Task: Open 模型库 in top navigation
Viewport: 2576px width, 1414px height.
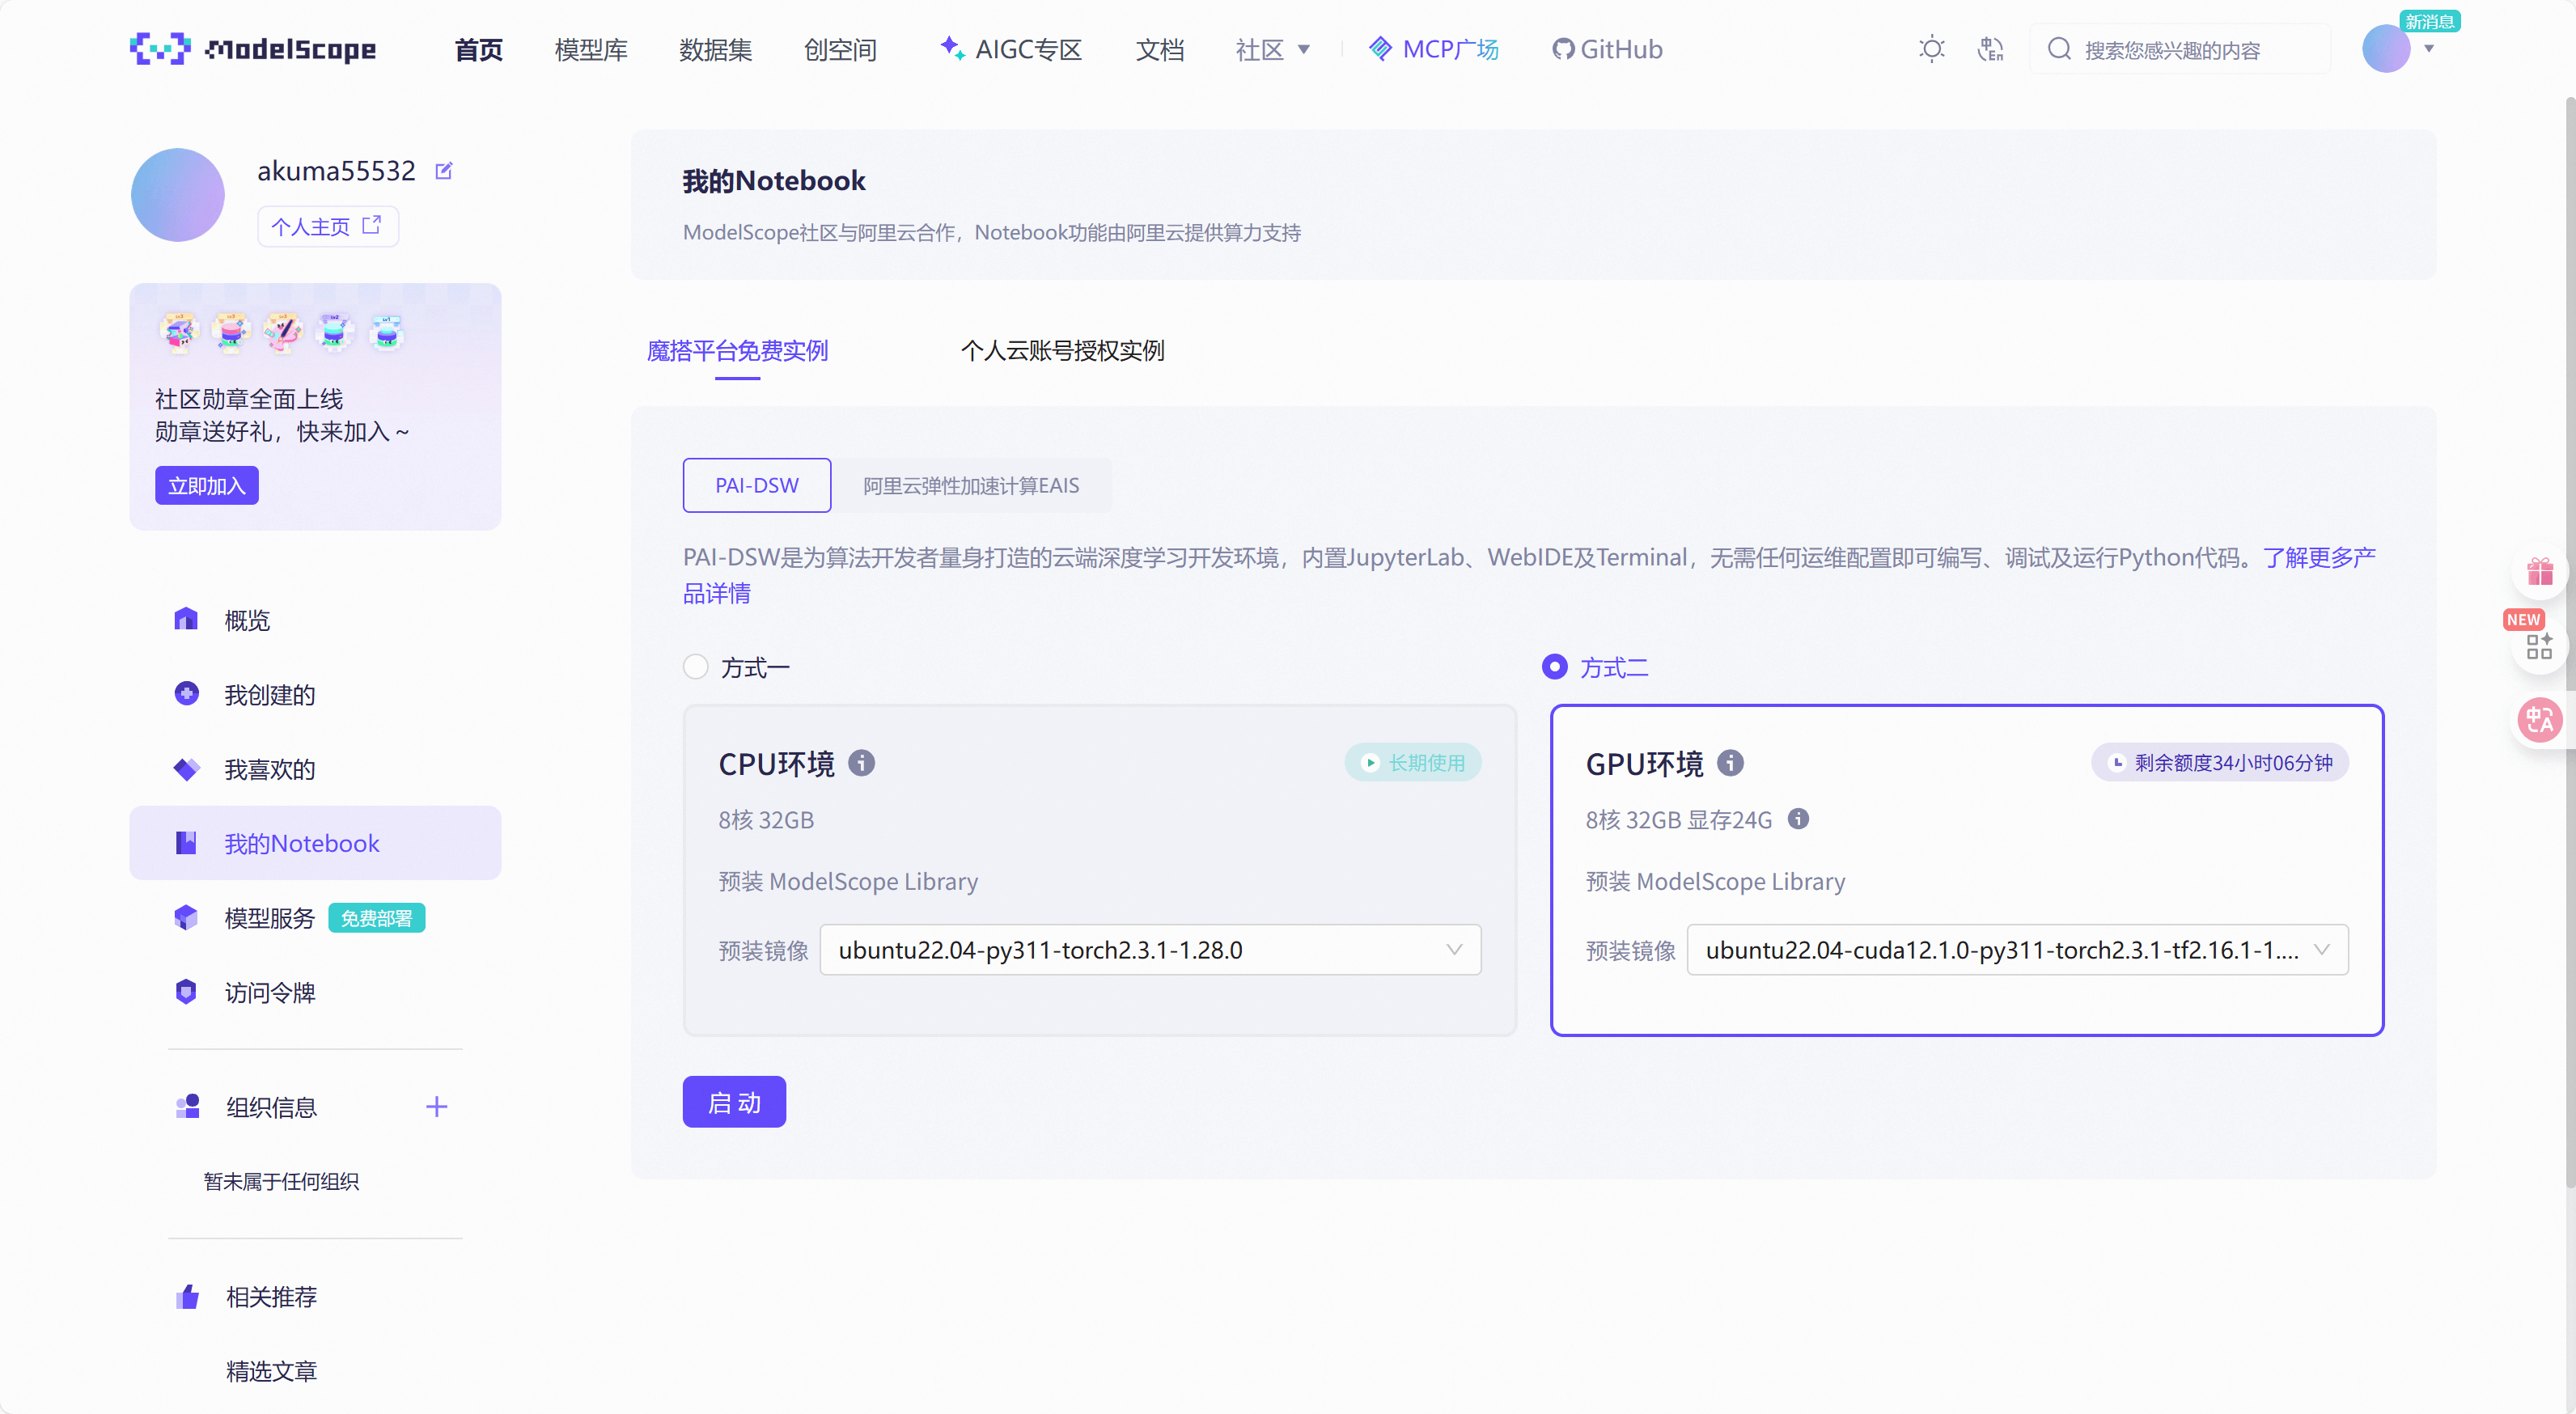Action: click(591, 49)
